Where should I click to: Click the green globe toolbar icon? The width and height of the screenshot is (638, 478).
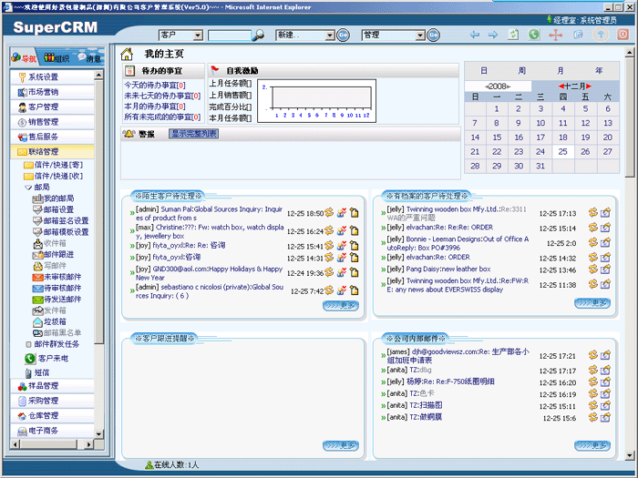point(534,35)
